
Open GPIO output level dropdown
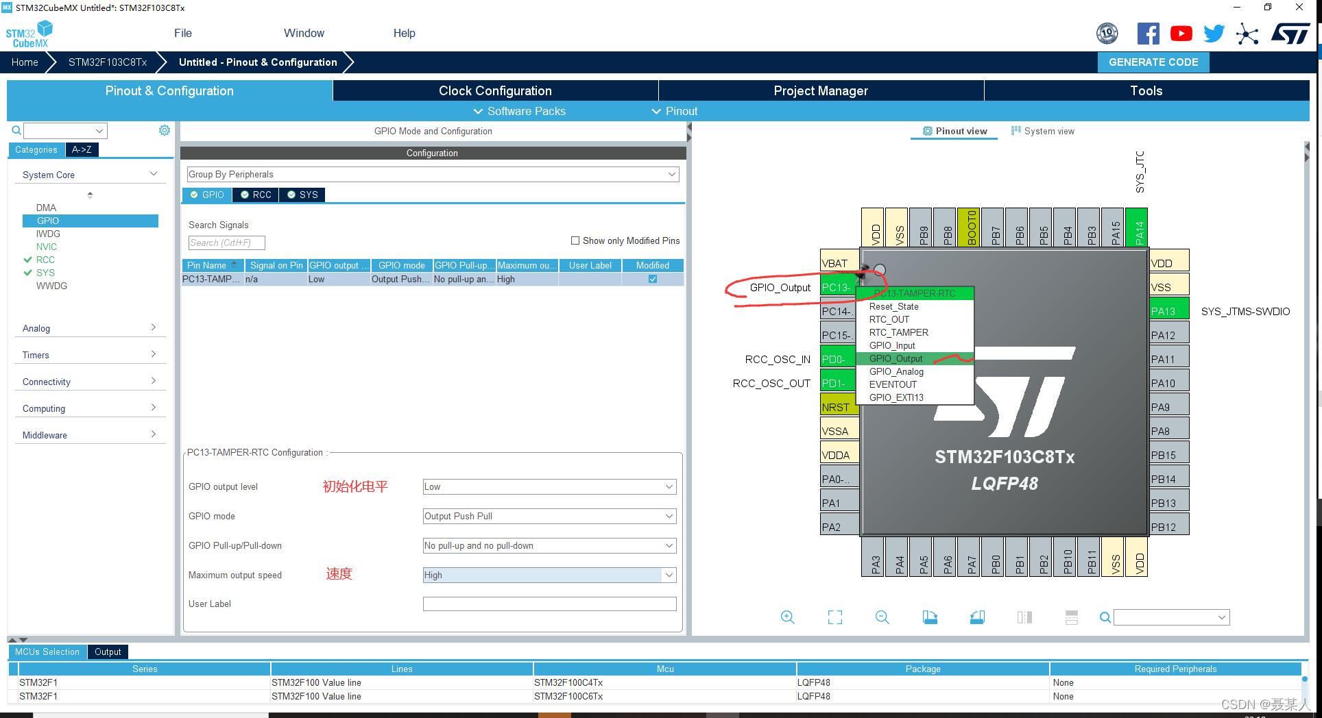tap(549, 486)
